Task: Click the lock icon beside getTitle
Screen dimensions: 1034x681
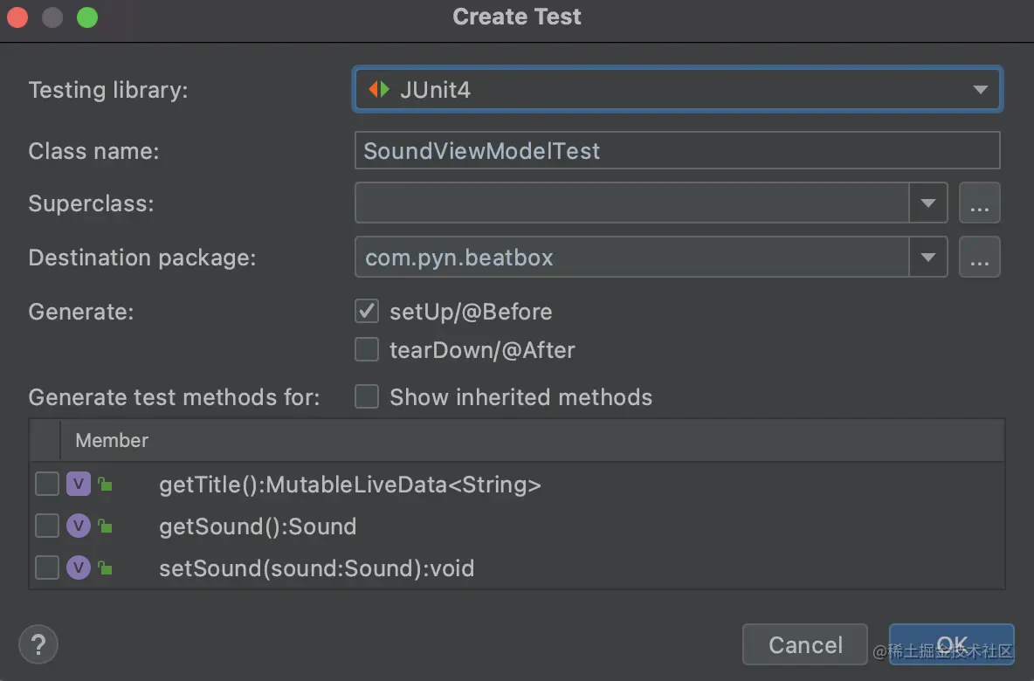Action: [105, 485]
